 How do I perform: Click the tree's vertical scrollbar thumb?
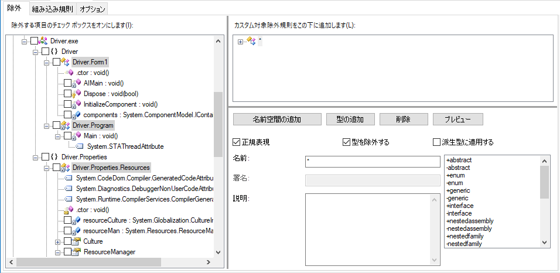[x=218, y=124]
